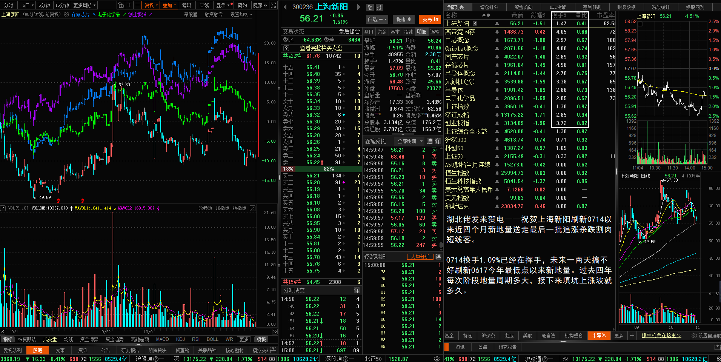Expand chart to fullscreen
Viewport: 721px width, 362px height.
click(274, 5)
